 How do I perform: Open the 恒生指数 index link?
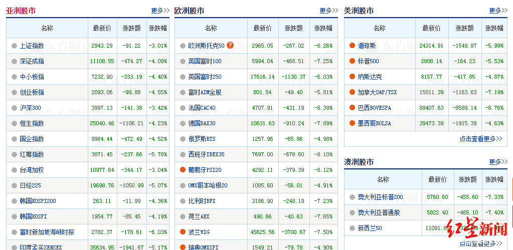(32, 123)
